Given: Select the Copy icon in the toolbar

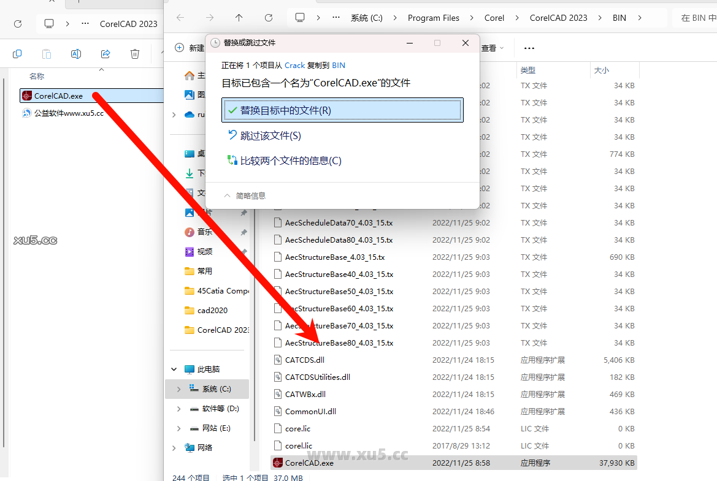Looking at the screenshot, I should [x=17, y=54].
